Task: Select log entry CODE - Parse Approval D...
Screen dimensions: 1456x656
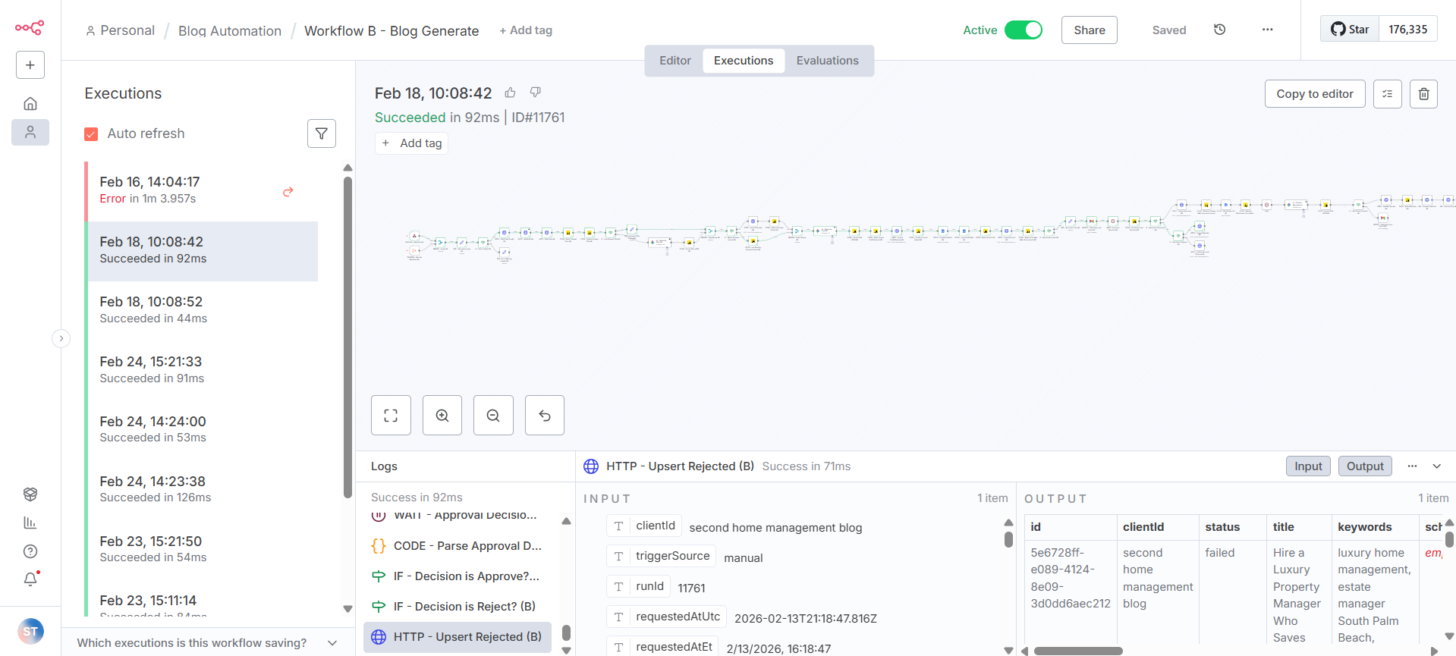Action: (x=458, y=546)
